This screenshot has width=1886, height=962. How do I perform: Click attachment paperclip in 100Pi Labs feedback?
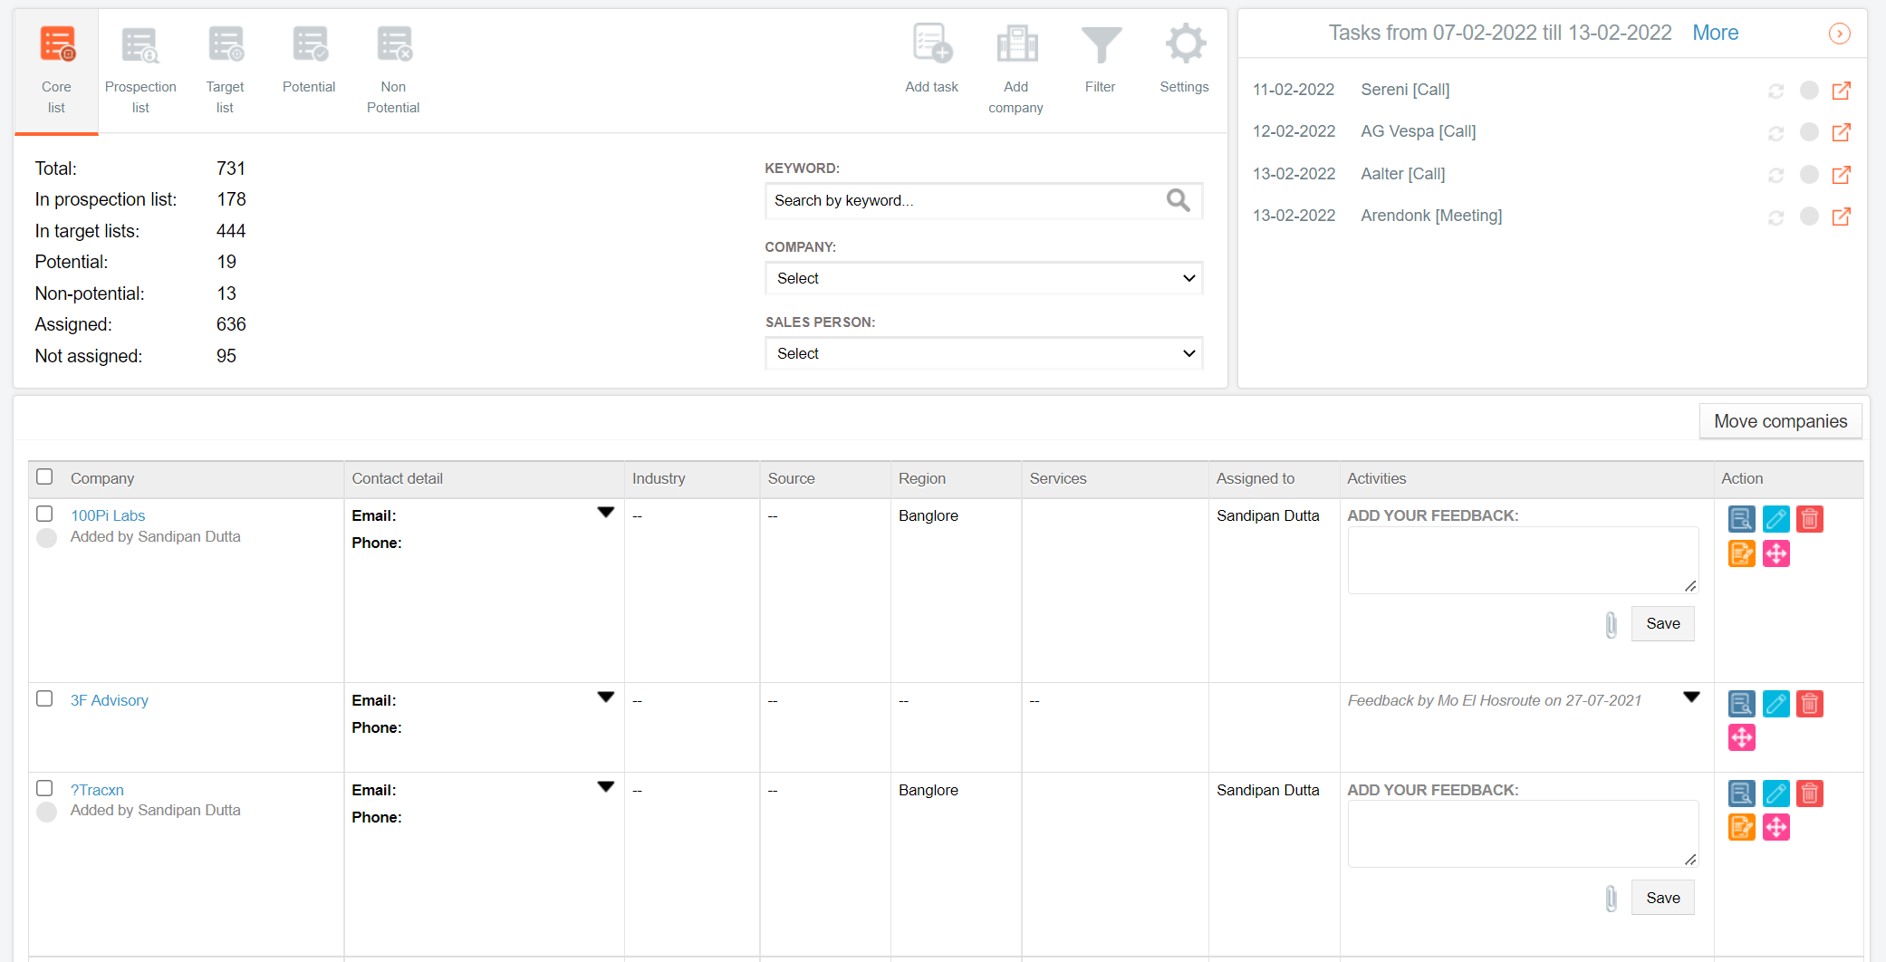coord(1611,624)
